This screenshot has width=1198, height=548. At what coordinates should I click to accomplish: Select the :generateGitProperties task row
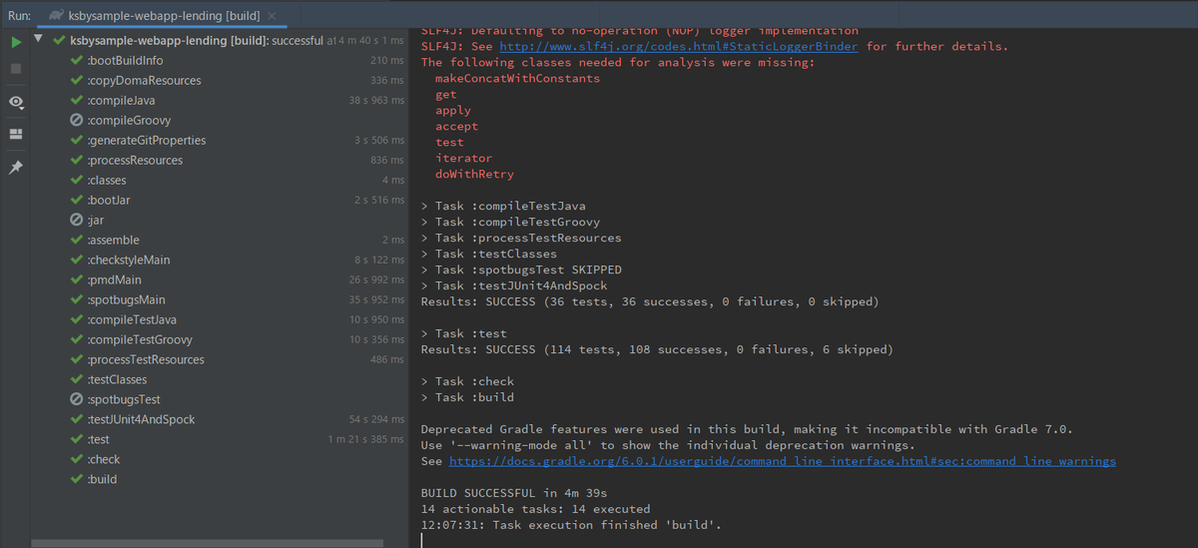click(220, 140)
